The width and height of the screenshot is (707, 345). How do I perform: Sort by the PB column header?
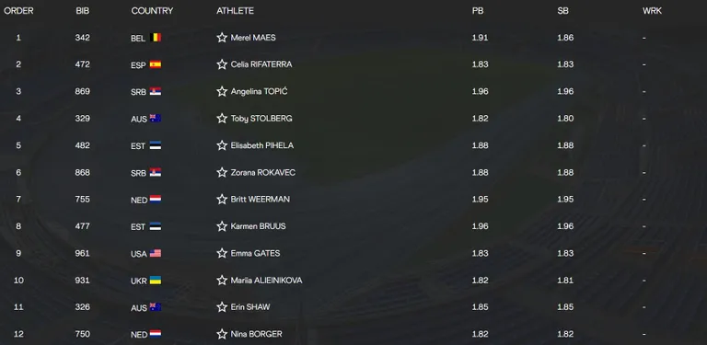[478, 11]
